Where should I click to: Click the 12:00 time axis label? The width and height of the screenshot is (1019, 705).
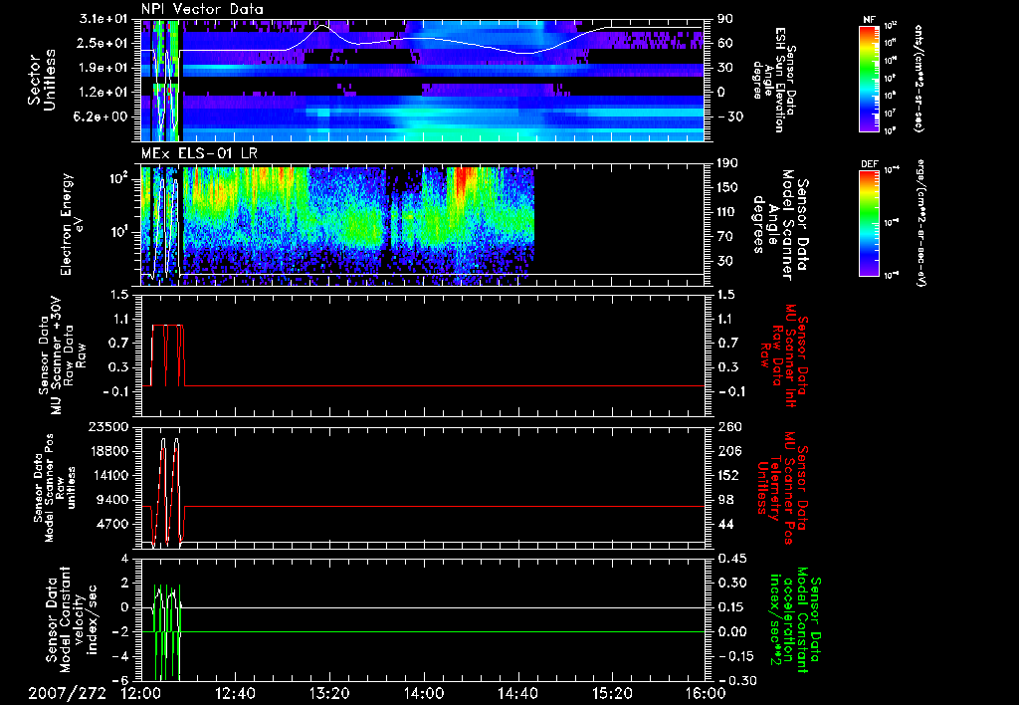click(x=140, y=693)
